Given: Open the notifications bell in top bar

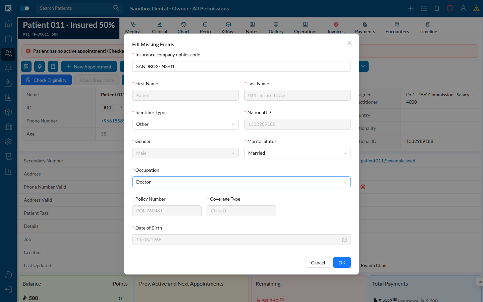Looking at the screenshot, I should 437,8.
